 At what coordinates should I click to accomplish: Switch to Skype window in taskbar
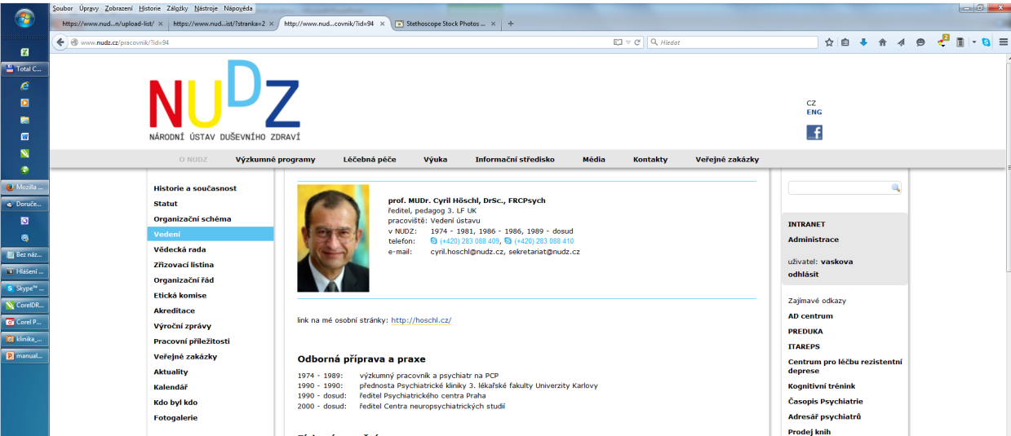tap(24, 288)
